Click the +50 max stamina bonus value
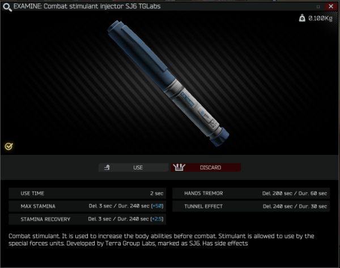 (157, 206)
